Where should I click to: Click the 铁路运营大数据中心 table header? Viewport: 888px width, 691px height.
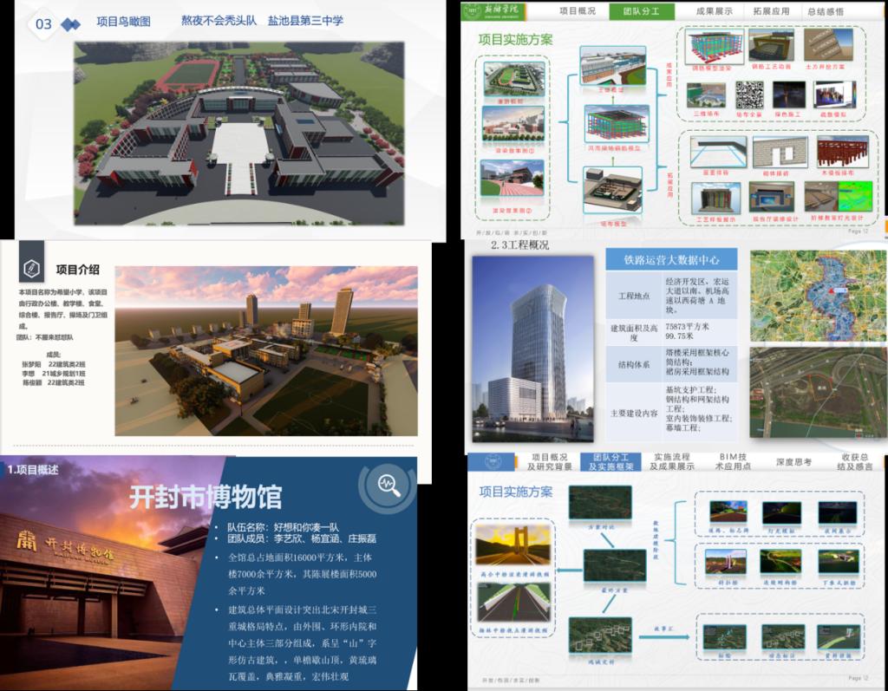click(x=670, y=258)
